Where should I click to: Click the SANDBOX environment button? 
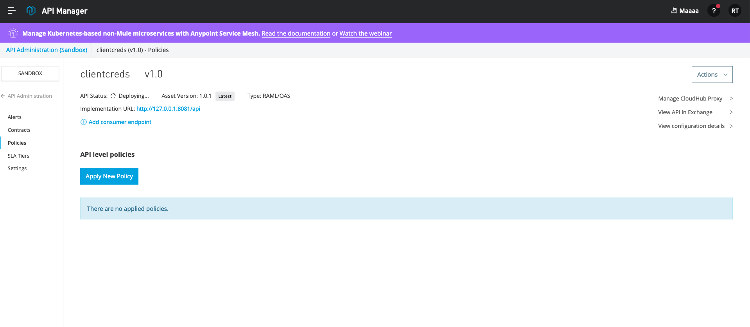[x=30, y=73]
